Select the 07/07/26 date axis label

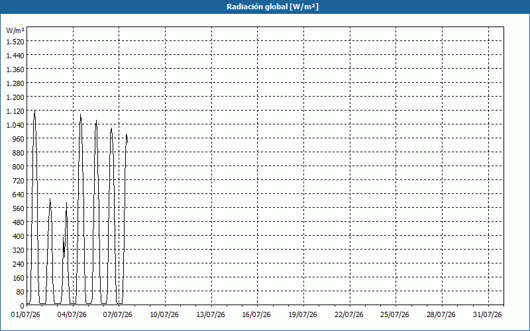(x=118, y=315)
